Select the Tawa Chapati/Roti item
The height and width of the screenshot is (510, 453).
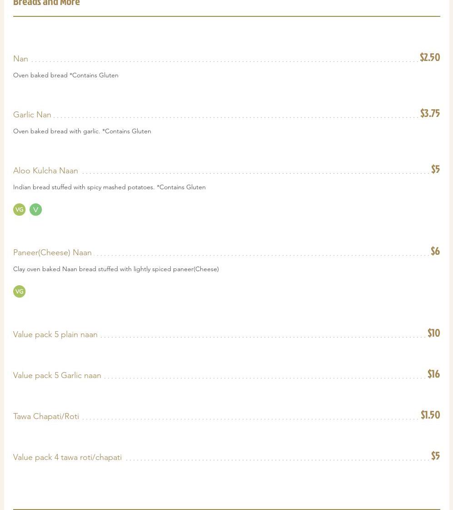coord(46,416)
